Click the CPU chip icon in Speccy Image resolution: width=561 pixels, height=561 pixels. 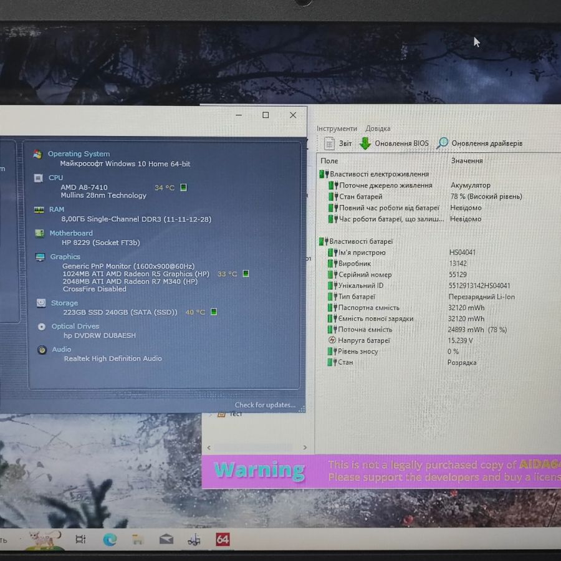tap(38, 178)
